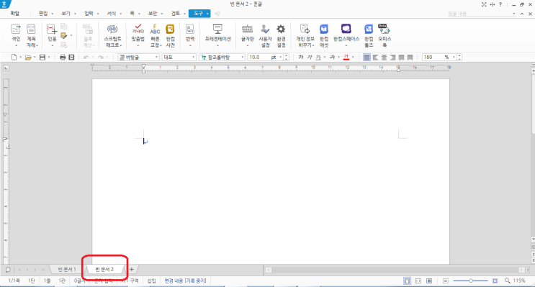
Task: Save the document with the disk icon
Action: [42, 58]
